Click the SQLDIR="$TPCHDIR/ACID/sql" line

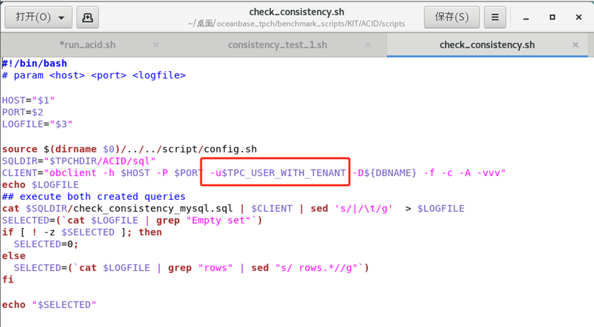[79, 161]
